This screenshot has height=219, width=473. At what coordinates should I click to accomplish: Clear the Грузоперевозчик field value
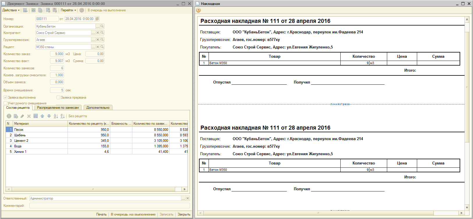click(98, 40)
